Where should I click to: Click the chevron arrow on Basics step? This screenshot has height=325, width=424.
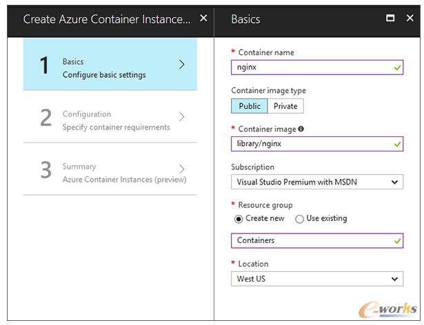(182, 64)
